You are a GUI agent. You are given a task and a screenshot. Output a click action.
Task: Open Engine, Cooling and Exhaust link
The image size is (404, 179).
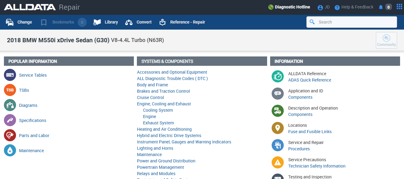coord(164,104)
